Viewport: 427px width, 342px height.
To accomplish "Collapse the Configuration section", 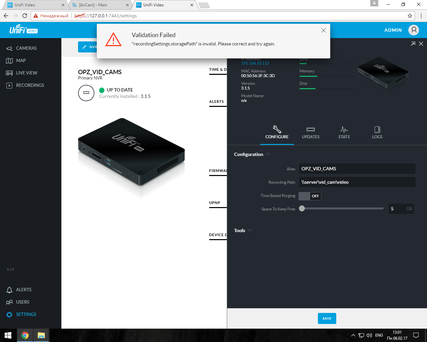I will pos(252,154).
